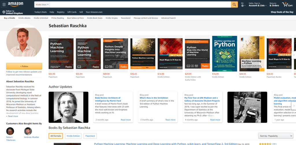The width and height of the screenshot is (296, 145).
Task: Open the Gift Cards menu item
Action: (x=72, y=12)
